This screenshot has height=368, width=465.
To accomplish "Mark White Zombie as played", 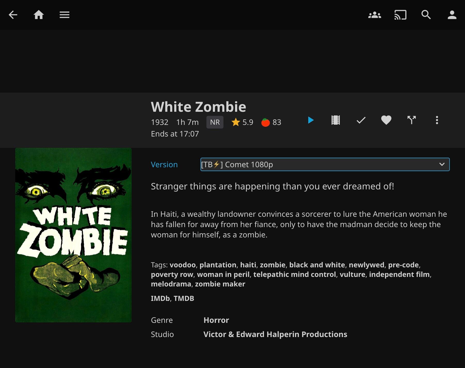I will (361, 120).
